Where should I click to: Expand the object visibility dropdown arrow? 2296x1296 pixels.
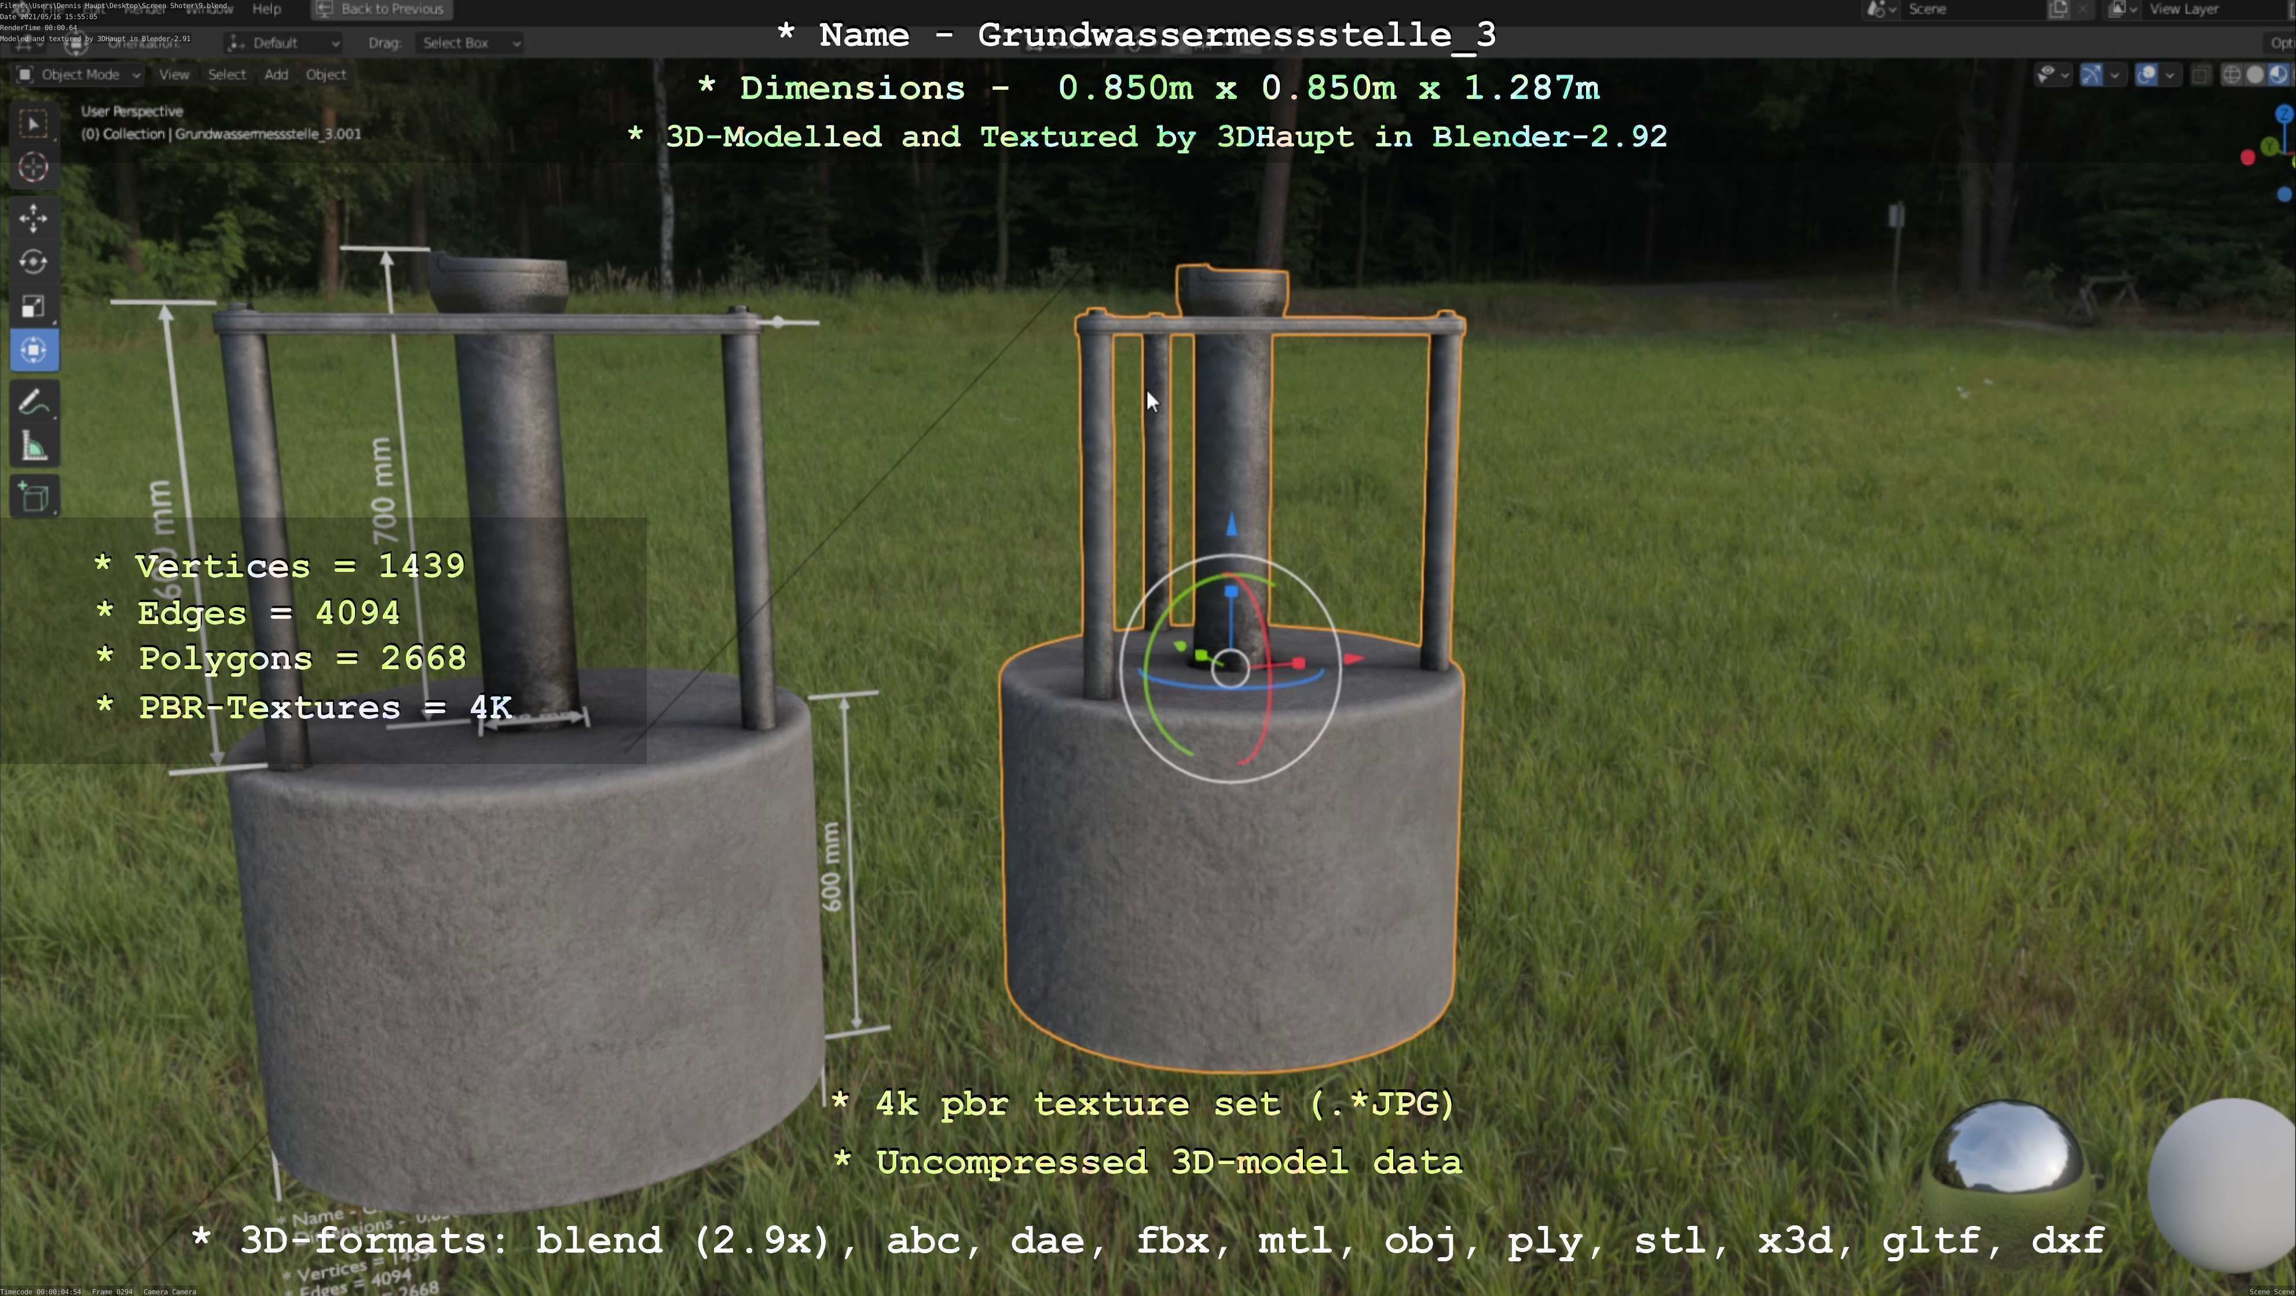point(2064,75)
